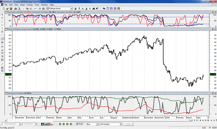The height and width of the screenshot is (129, 217).
Task: Click the #DTLGX symbol field
Action: coord(81,124)
